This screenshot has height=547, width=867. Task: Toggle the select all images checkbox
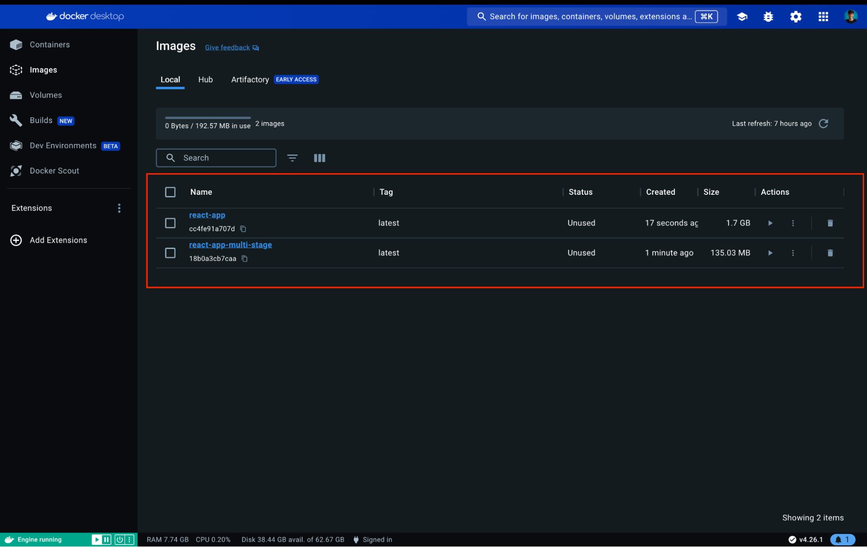pyautogui.click(x=170, y=192)
